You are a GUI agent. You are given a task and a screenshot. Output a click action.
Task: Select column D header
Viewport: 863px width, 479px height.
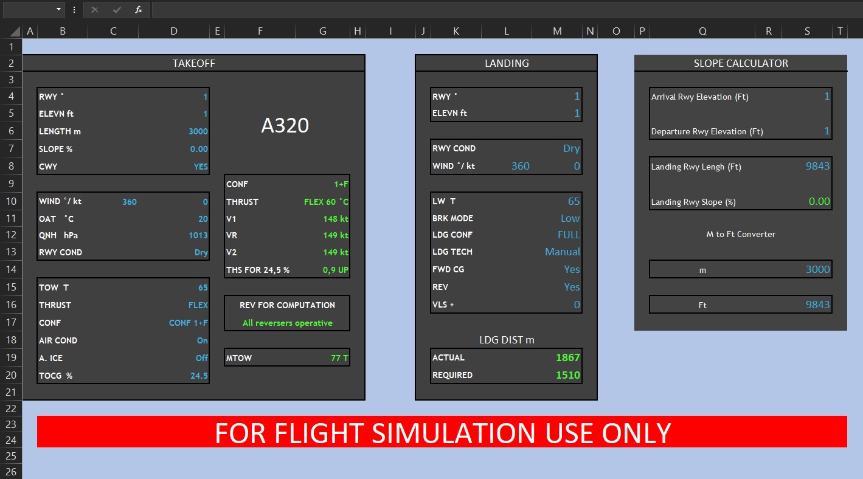pos(174,32)
